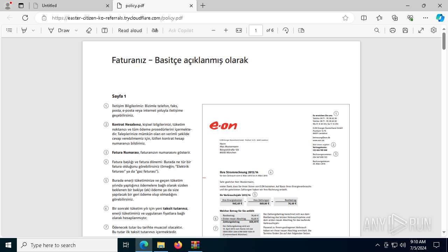Click the page number input field
The height and width of the screenshot is (252, 448).
[x=256, y=30]
